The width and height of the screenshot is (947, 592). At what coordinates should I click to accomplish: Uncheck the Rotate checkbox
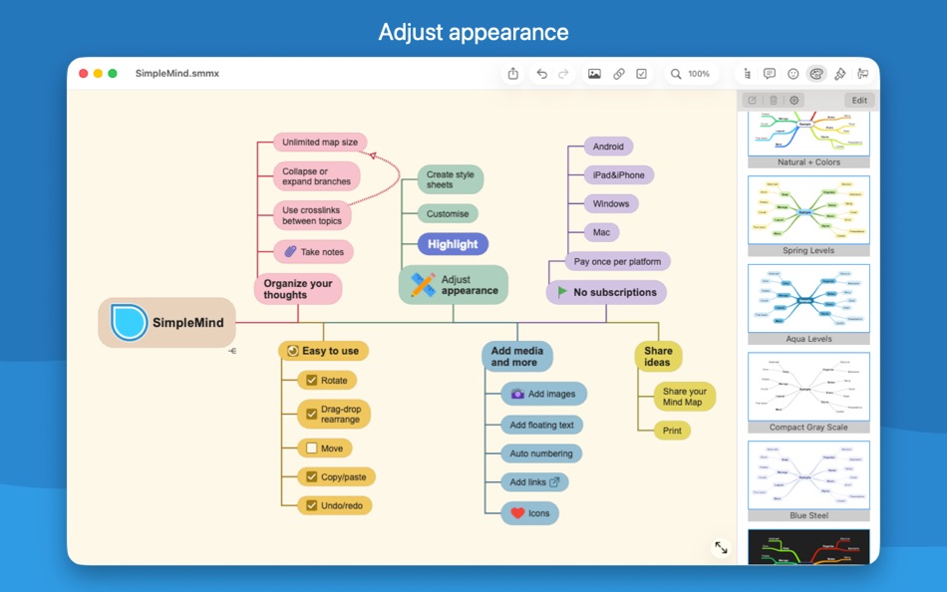click(x=311, y=380)
